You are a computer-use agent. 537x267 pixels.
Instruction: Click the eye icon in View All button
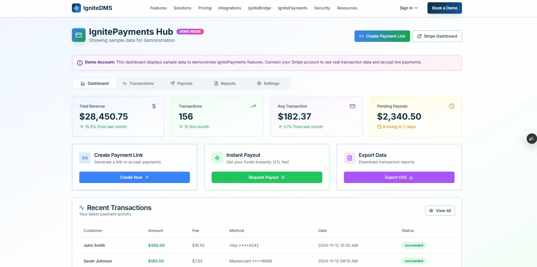point(431,211)
